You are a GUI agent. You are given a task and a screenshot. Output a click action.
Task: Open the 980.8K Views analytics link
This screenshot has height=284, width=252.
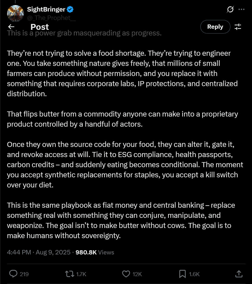pos(95,252)
